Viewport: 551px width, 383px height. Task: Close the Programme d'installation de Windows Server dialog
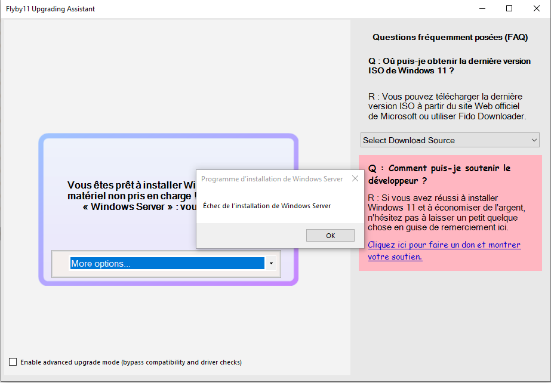coord(355,178)
